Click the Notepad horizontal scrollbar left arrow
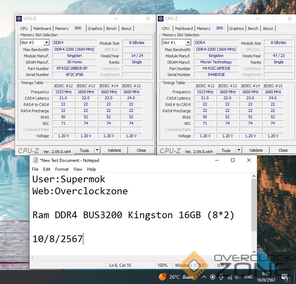 pyautogui.click(x=32, y=258)
